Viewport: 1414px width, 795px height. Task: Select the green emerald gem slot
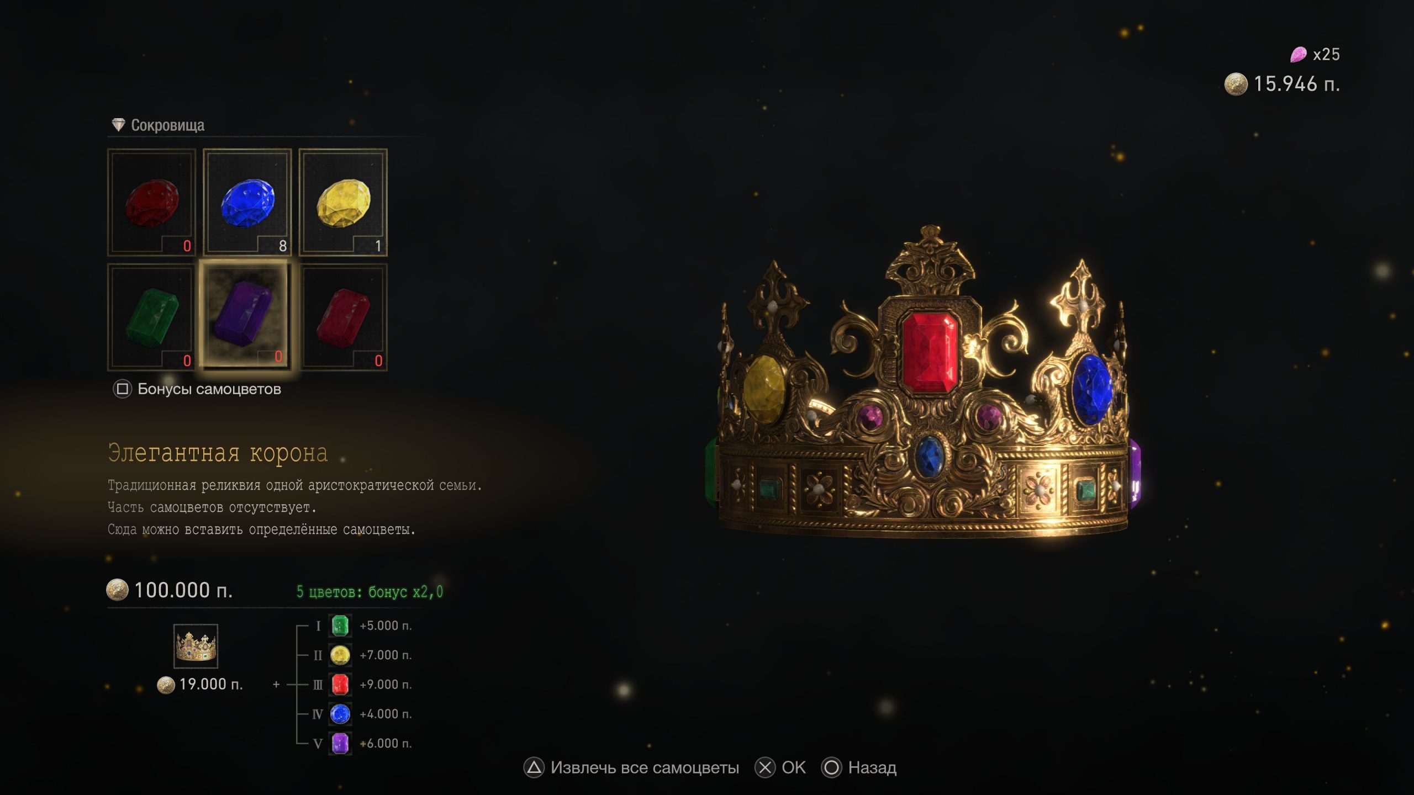[152, 317]
